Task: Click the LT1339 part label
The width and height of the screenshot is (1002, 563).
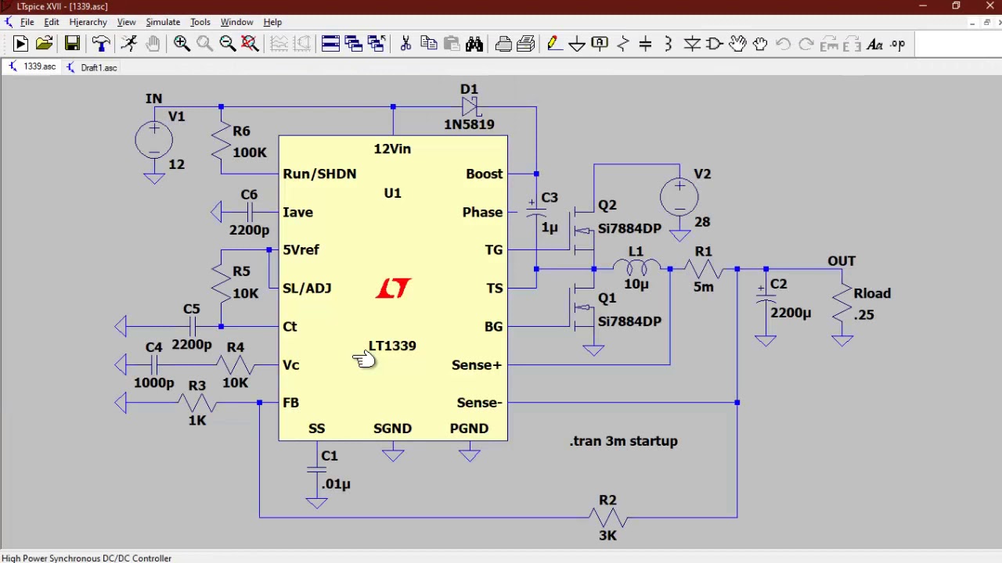Action: click(x=392, y=346)
